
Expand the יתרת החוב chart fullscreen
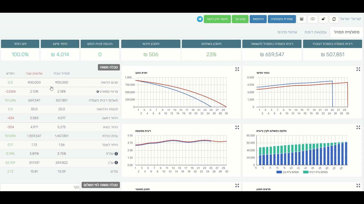[x=237, y=69]
